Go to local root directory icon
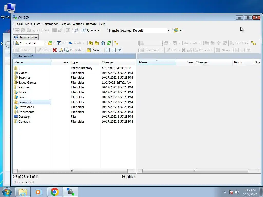263x197 pixels. point(97,43)
